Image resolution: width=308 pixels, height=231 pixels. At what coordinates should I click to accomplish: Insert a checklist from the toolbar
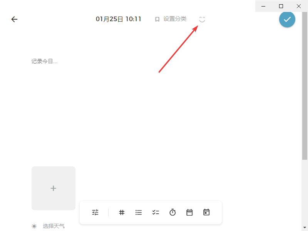tap(156, 213)
